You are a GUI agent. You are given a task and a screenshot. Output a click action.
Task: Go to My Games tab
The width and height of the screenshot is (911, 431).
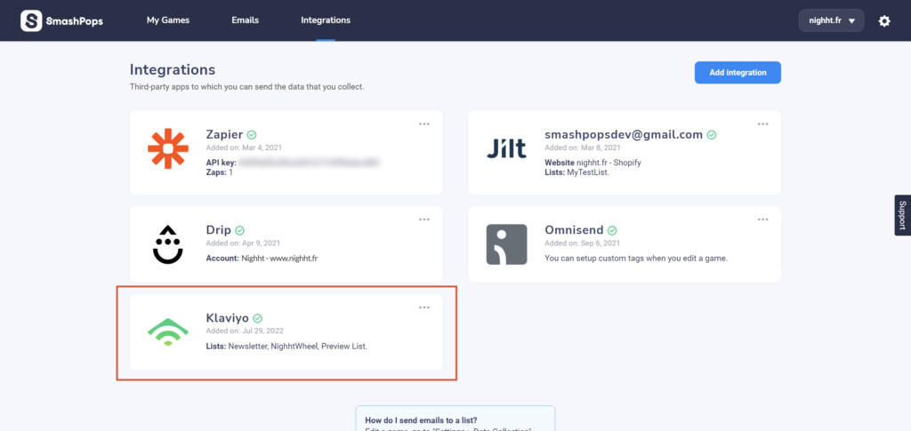pyautogui.click(x=168, y=20)
